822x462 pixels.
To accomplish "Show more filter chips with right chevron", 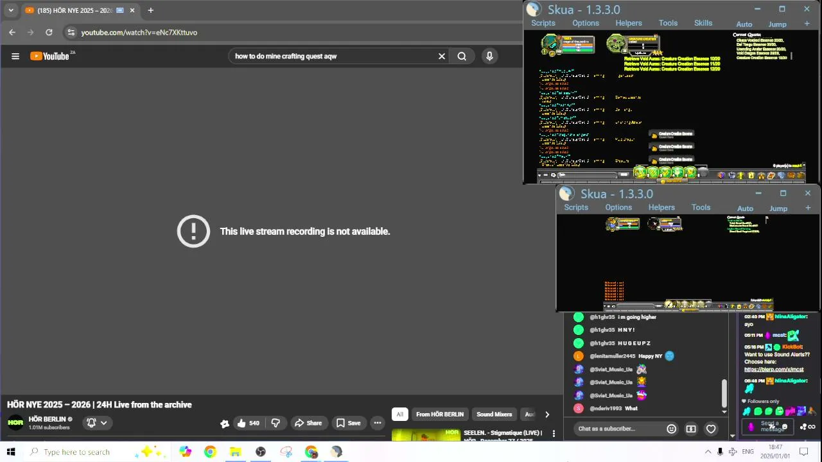I will pyautogui.click(x=547, y=415).
